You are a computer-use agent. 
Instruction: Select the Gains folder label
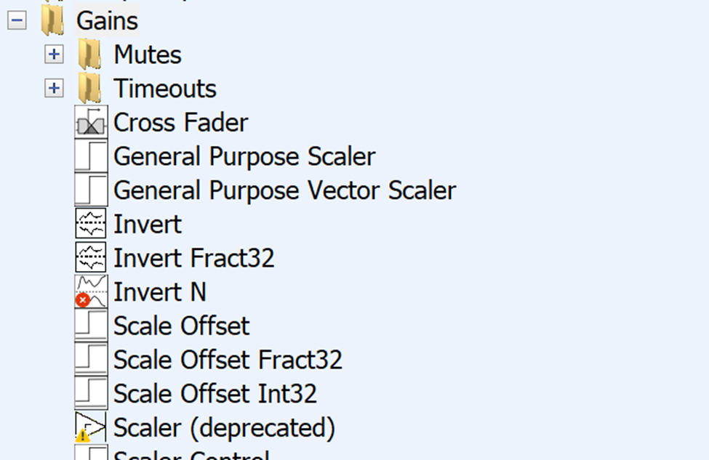coord(107,20)
